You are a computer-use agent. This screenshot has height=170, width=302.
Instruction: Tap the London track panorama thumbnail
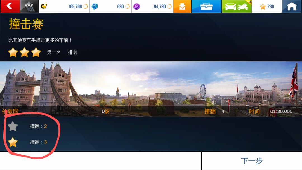(151, 89)
